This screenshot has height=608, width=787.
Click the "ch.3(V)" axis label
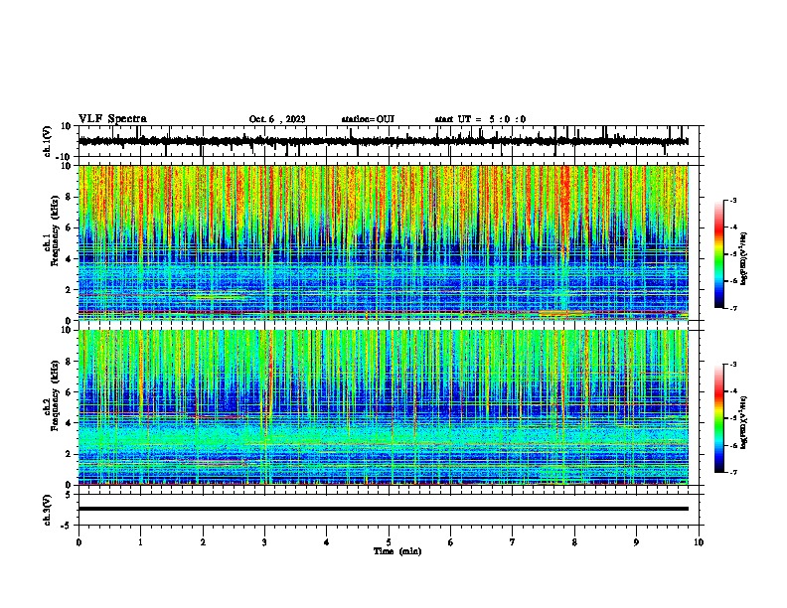tap(48, 510)
